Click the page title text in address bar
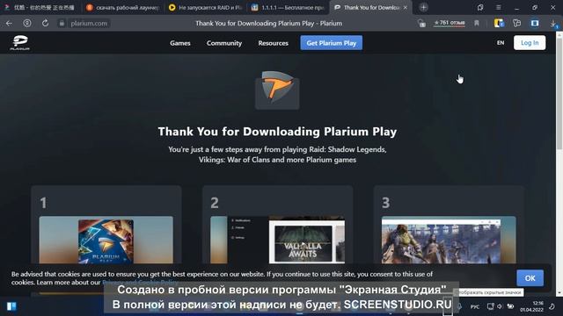 (x=268, y=24)
